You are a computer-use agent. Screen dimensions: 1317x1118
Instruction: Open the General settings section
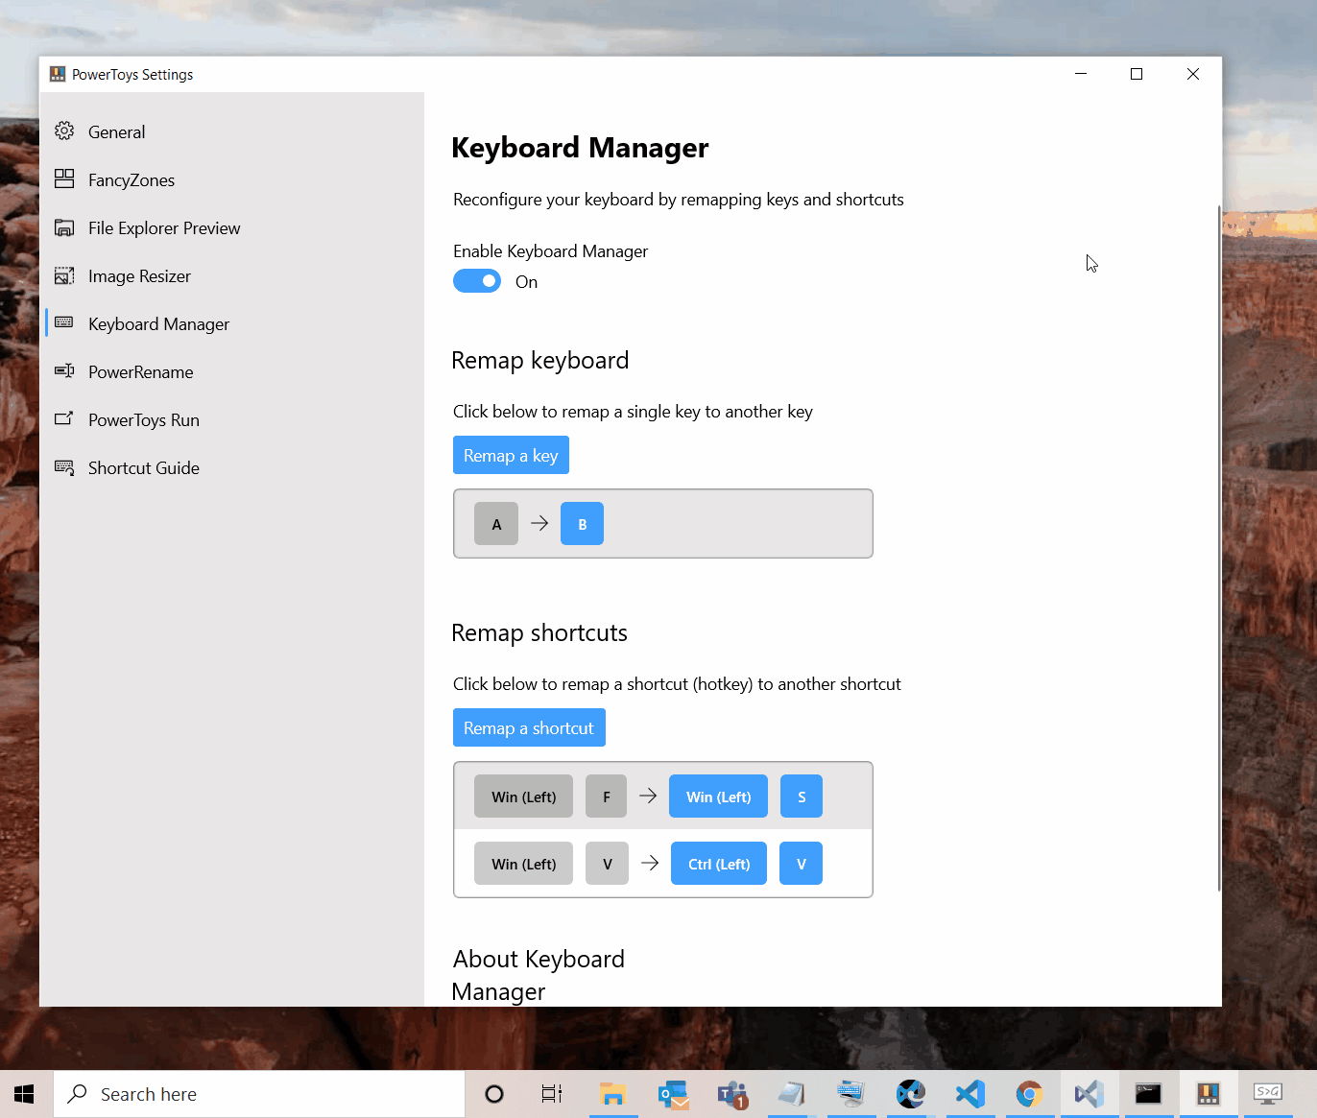click(115, 131)
